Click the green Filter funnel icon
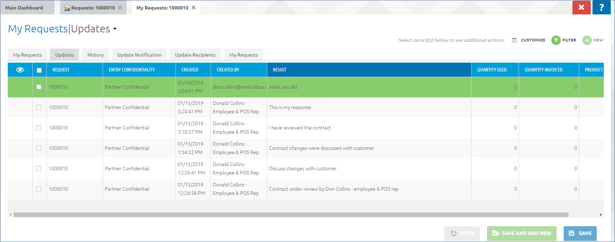Screen dimensions: 615x242 point(556,40)
